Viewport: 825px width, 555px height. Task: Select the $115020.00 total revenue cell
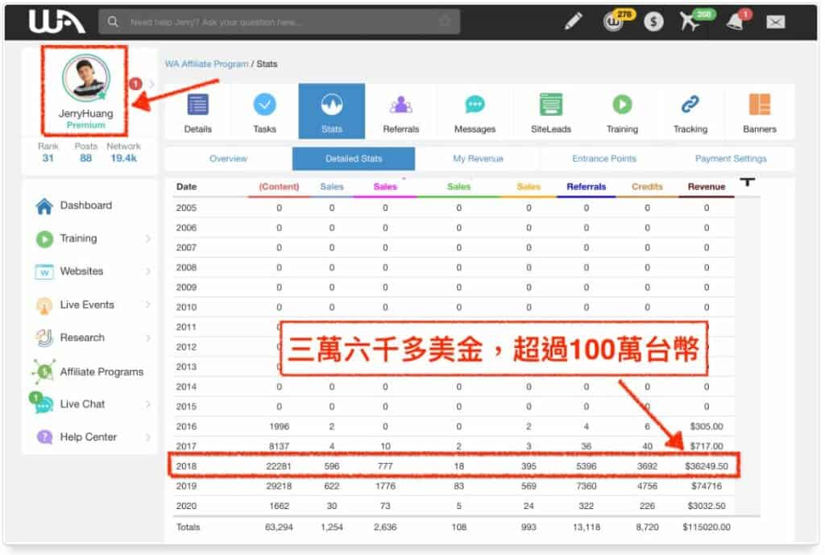(x=706, y=527)
